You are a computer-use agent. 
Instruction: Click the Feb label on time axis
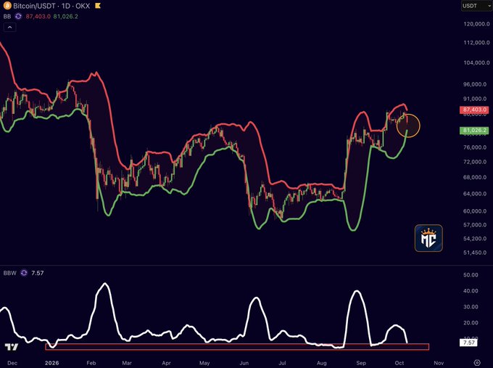pyautogui.click(x=91, y=363)
